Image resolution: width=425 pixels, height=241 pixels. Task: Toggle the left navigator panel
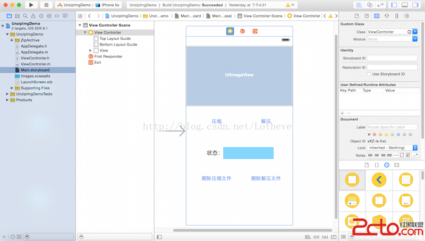[394, 5]
